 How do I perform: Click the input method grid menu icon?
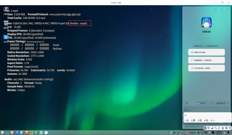coord(205,128)
